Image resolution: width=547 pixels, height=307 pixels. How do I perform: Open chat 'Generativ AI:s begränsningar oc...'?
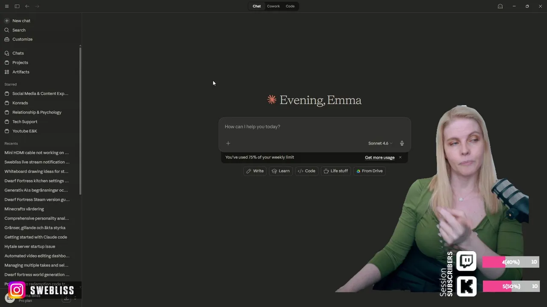coord(37,190)
